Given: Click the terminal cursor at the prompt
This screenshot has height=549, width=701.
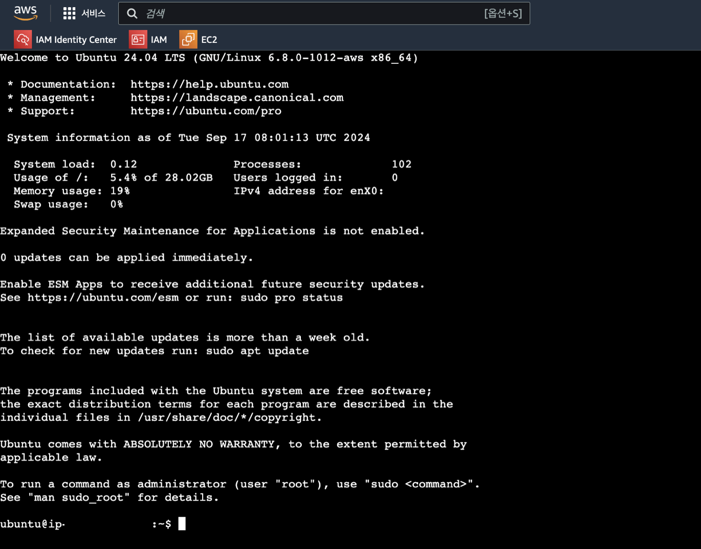Looking at the screenshot, I should click(x=182, y=523).
